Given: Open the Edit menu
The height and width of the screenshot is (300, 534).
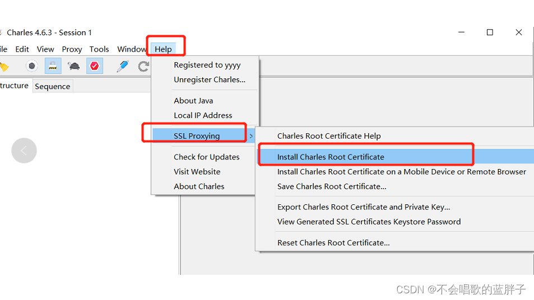Looking at the screenshot, I should pos(22,49).
